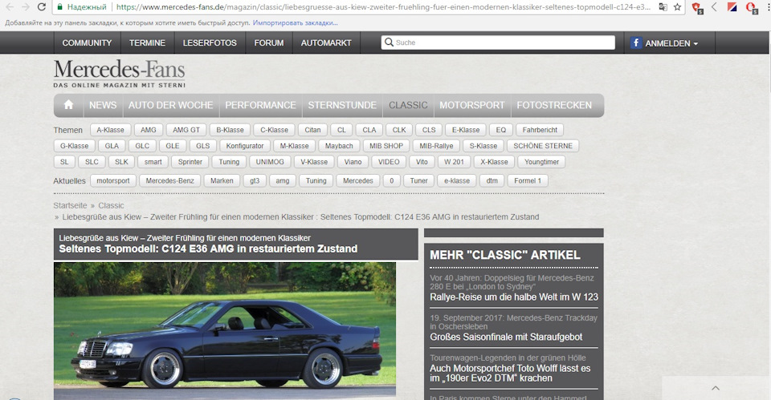Click the E-Klasse theme tag
Screen dimensions: 771x400
tap(466, 130)
